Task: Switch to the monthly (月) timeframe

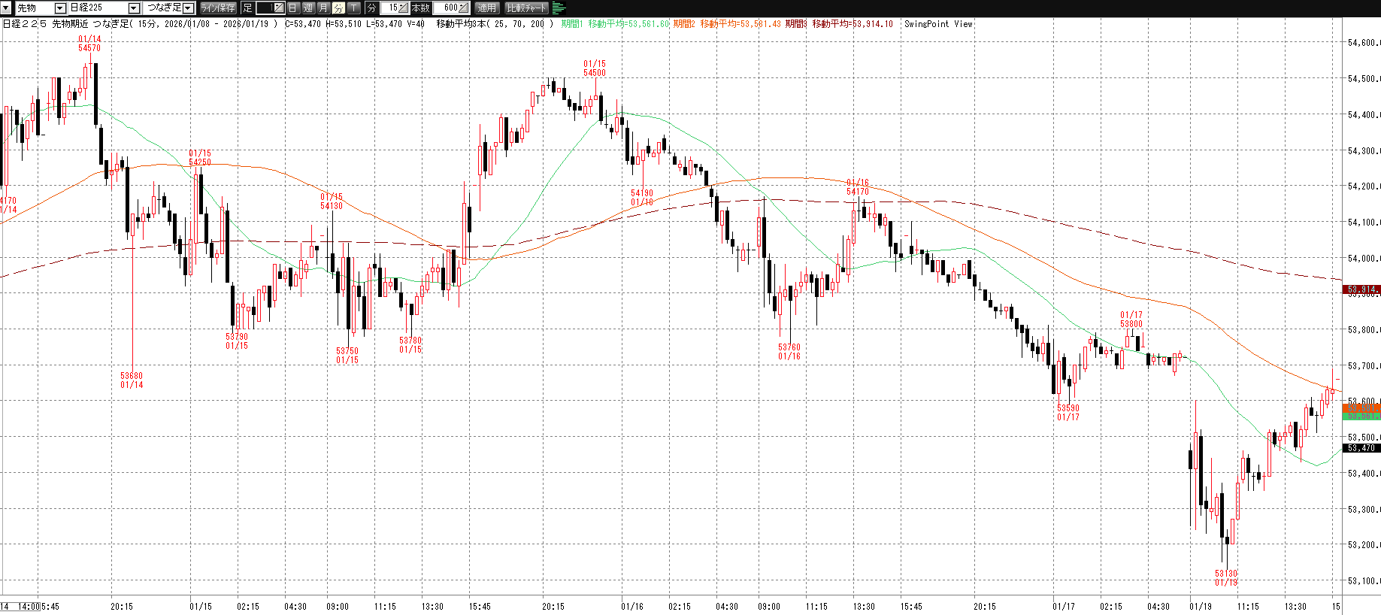Action: tap(323, 8)
